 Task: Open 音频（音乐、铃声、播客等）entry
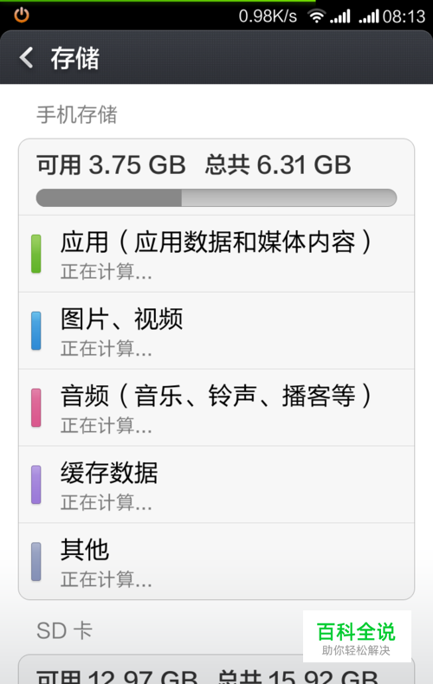[216, 408]
